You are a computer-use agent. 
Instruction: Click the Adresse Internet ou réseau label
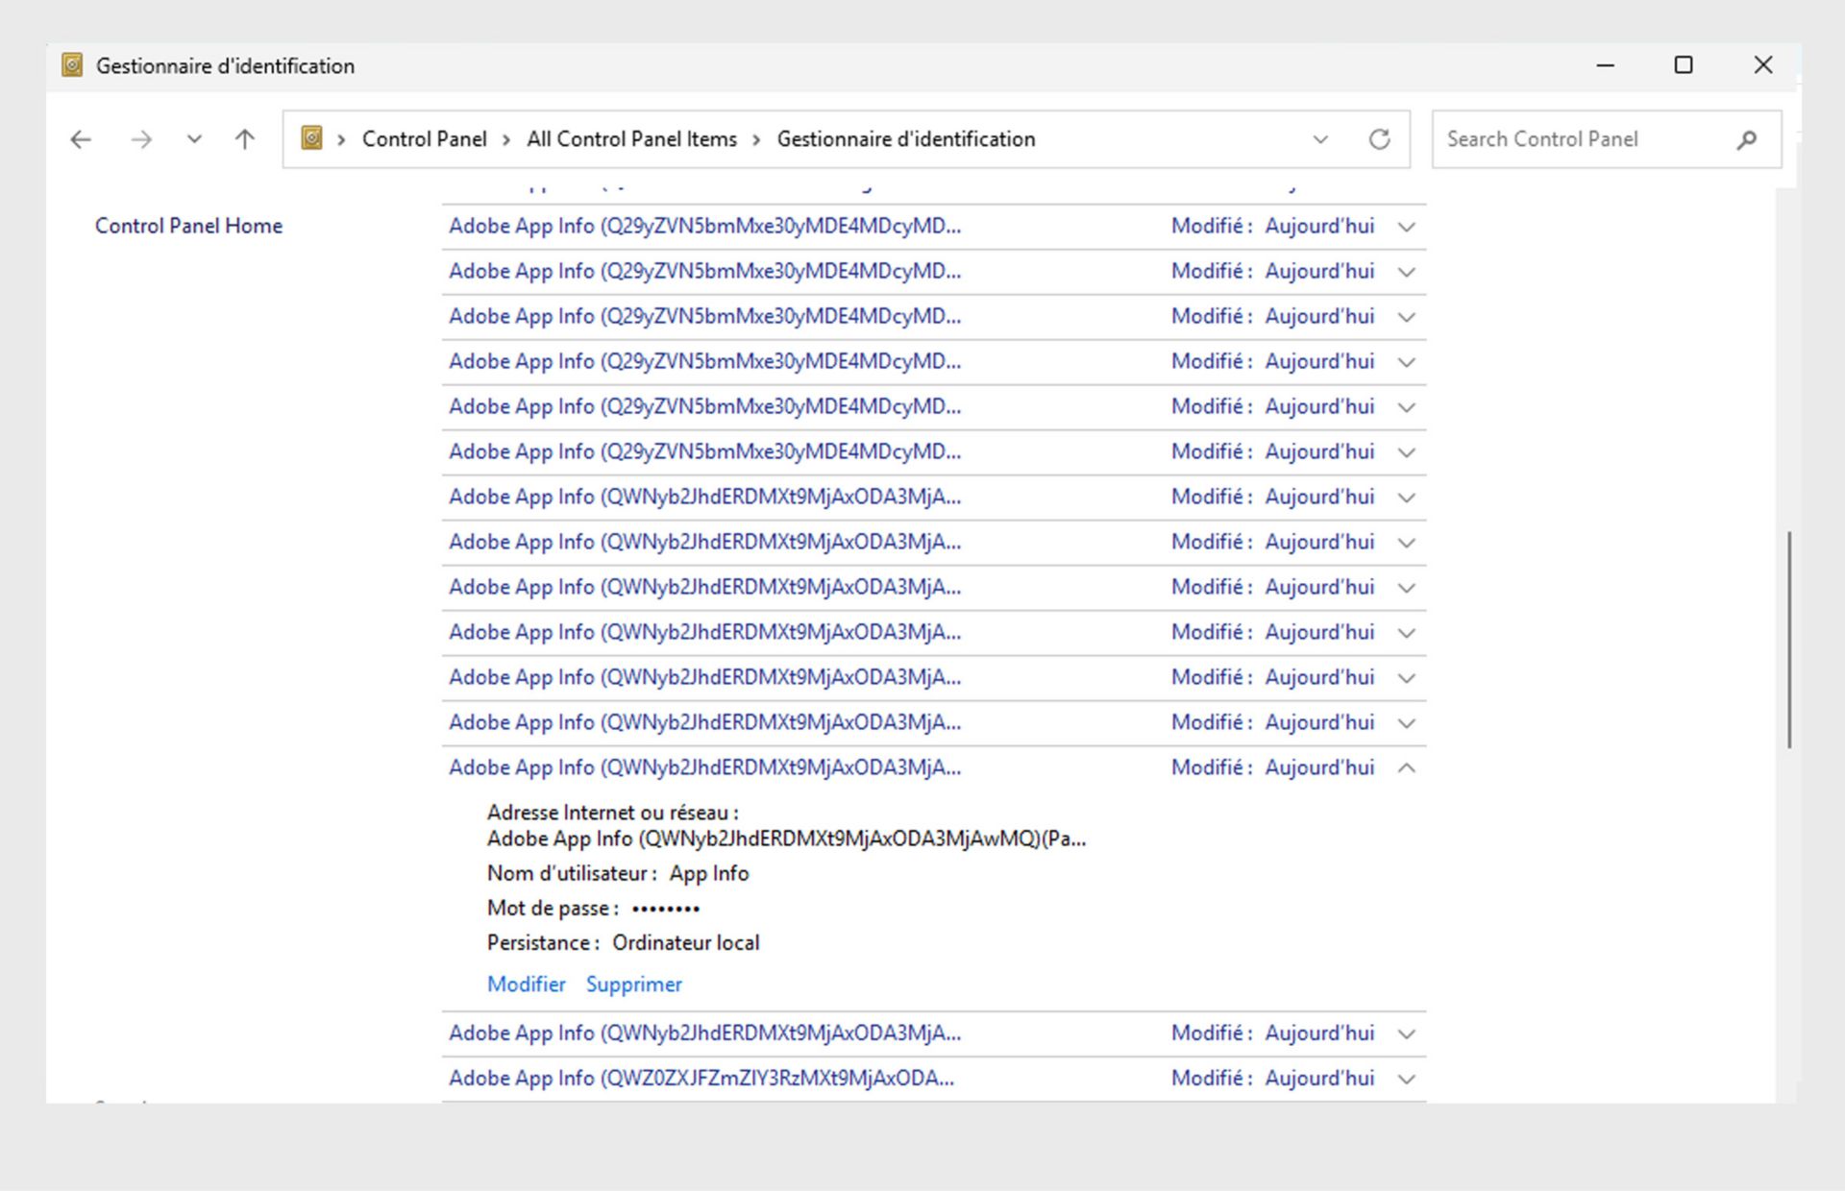click(x=613, y=813)
